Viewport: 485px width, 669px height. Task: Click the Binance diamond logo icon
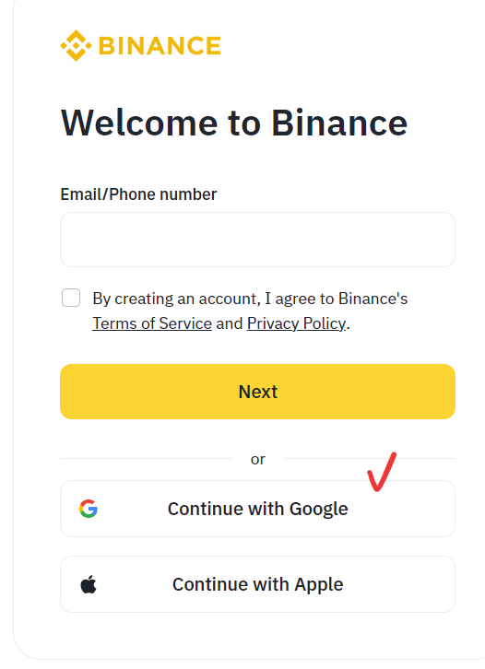tap(76, 46)
